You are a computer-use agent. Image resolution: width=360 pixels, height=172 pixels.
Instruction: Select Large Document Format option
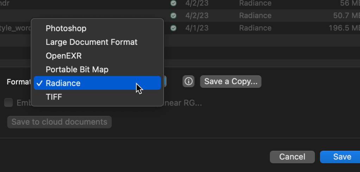point(91,42)
